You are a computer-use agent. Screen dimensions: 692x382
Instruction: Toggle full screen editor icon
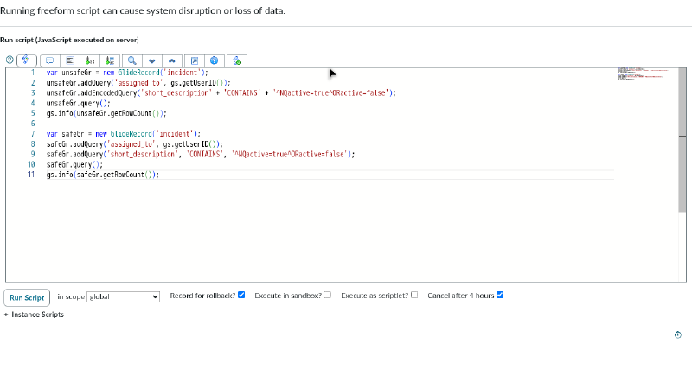click(194, 60)
